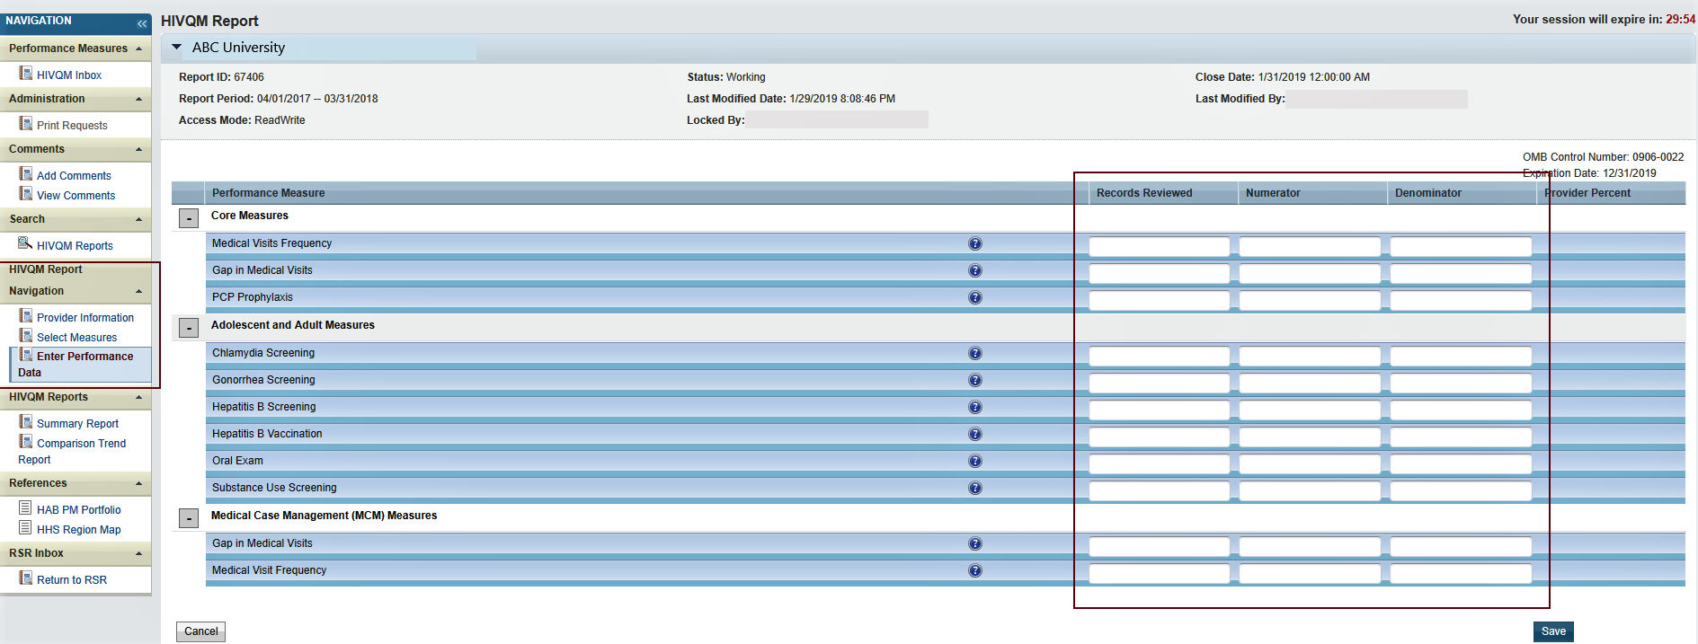Click help icon for Chlamydia Screening
This screenshot has height=644, width=1698.
[974, 353]
